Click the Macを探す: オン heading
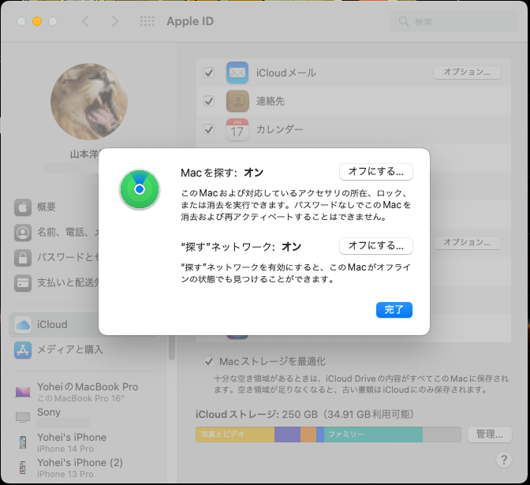The width and height of the screenshot is (530, 485). click(222, 173)
